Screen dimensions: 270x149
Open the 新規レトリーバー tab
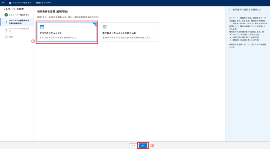[x=43, y=3]
